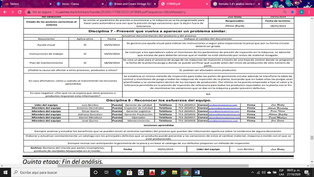Image resolution: width=314 pixels, height=177 pixels.
Task: Click the horizontal scrollbar's right arrow
Action: [x=308, y=166]
